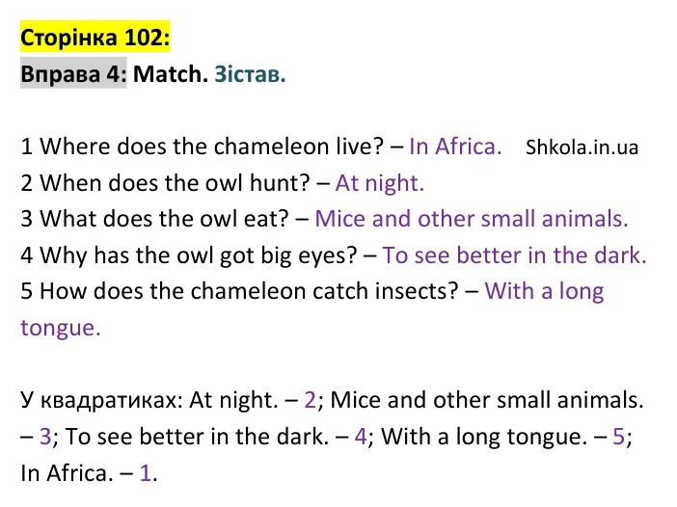Click the purple answer In Africa

pos(455,147)
